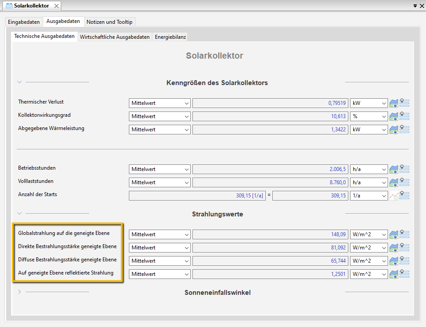Click the Globalstrahlung value field 148,09
Image resolution: width=426 pixels, height=327 pixels.
point(270,234)
